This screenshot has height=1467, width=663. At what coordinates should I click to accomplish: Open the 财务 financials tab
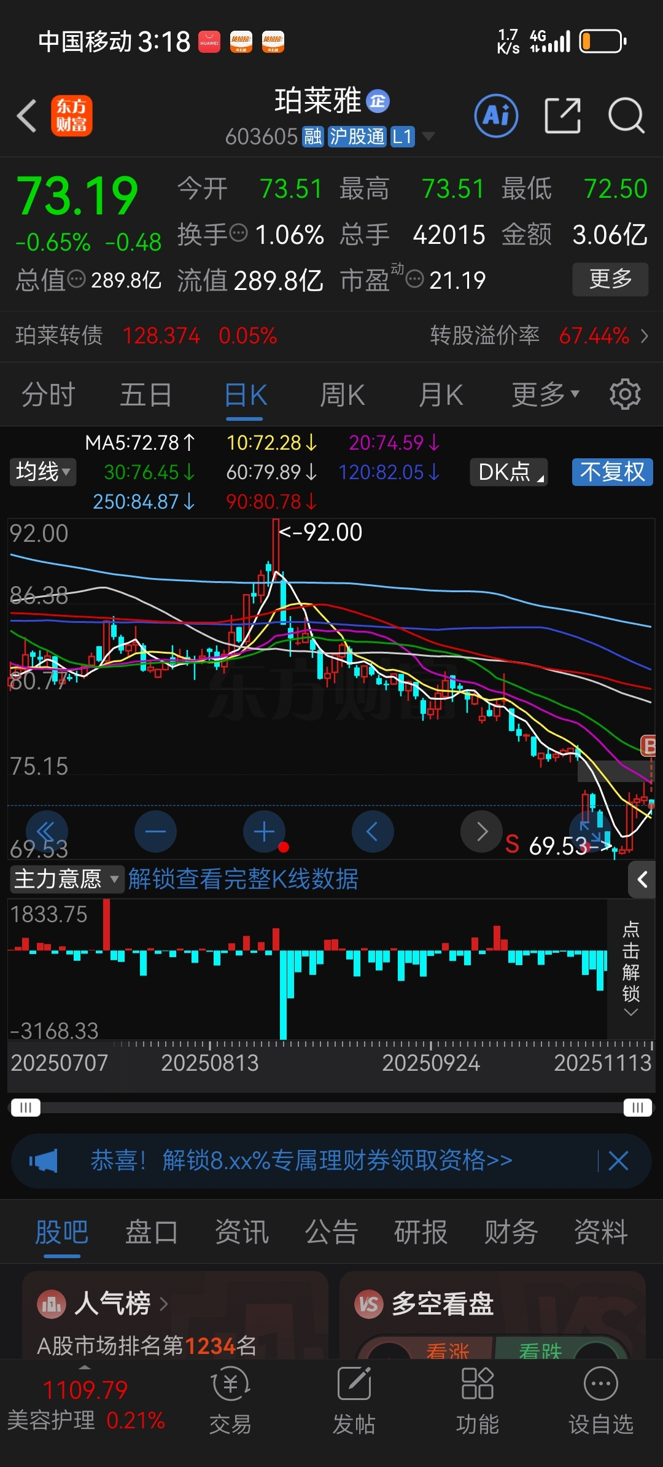511,1232
